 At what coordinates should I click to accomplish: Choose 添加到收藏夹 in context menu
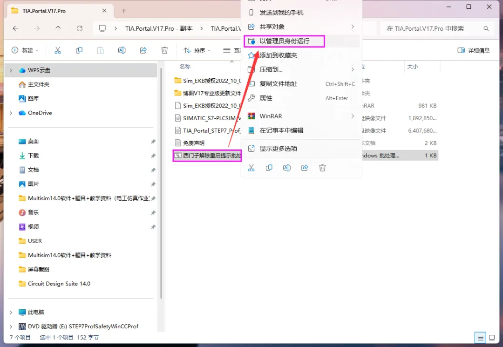pos(301,55)
